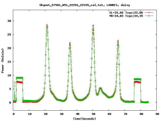
Task: Click the x-axis tick label 90
Action: point(157,114)
